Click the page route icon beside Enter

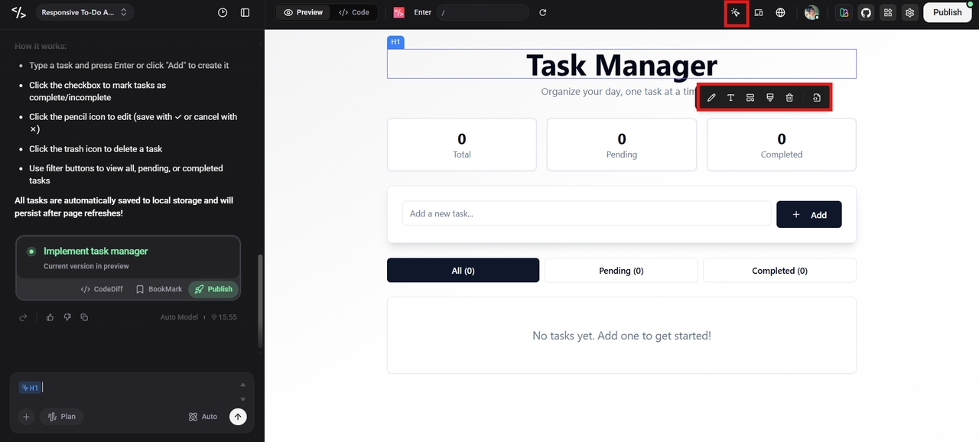point(398,12)
